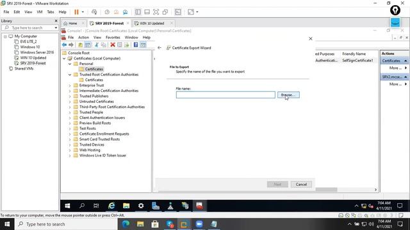
Task: Close the Certificate Export Wizard dialog
Action: 310,38
